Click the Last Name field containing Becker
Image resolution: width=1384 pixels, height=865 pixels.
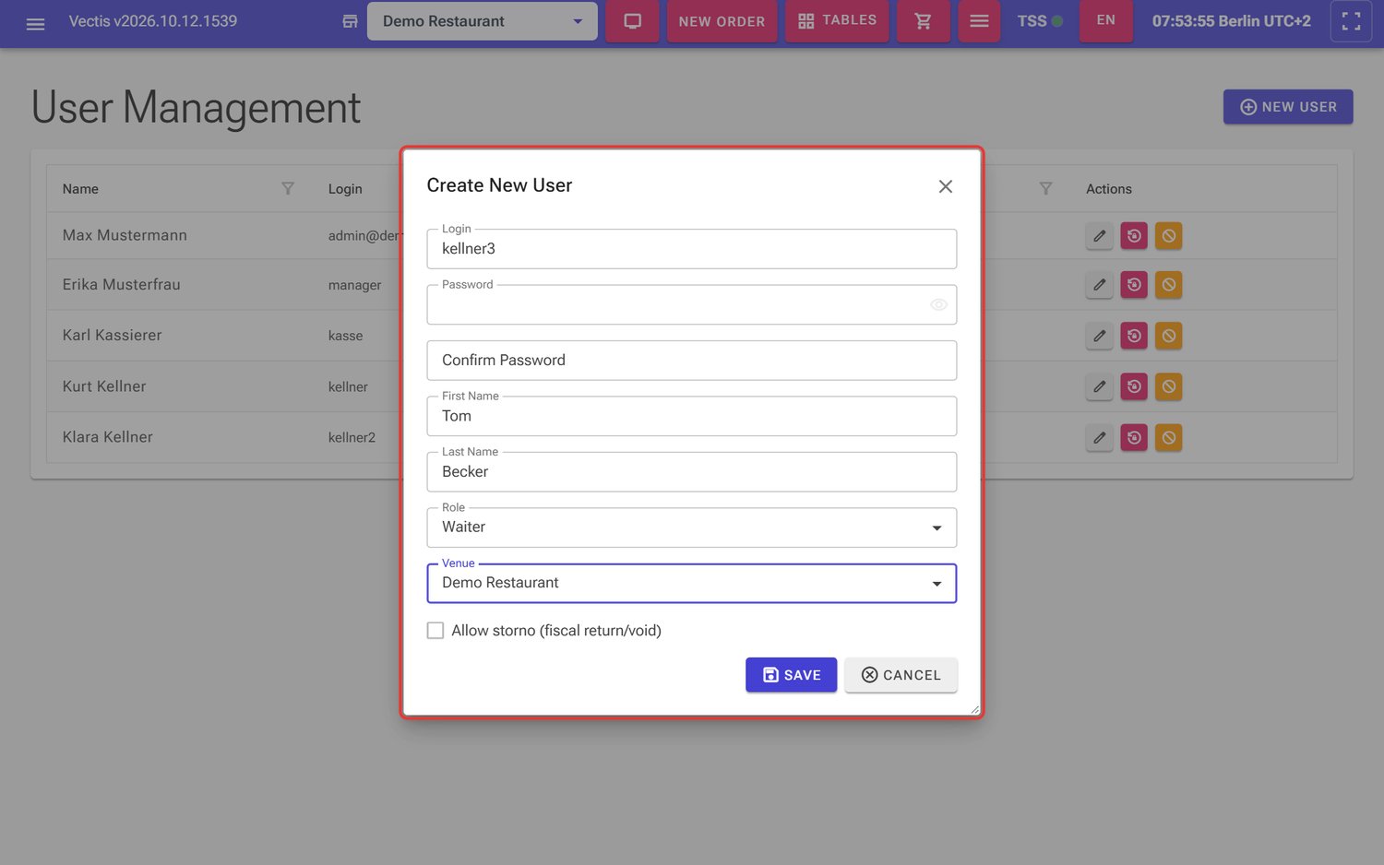click(692, 472)
